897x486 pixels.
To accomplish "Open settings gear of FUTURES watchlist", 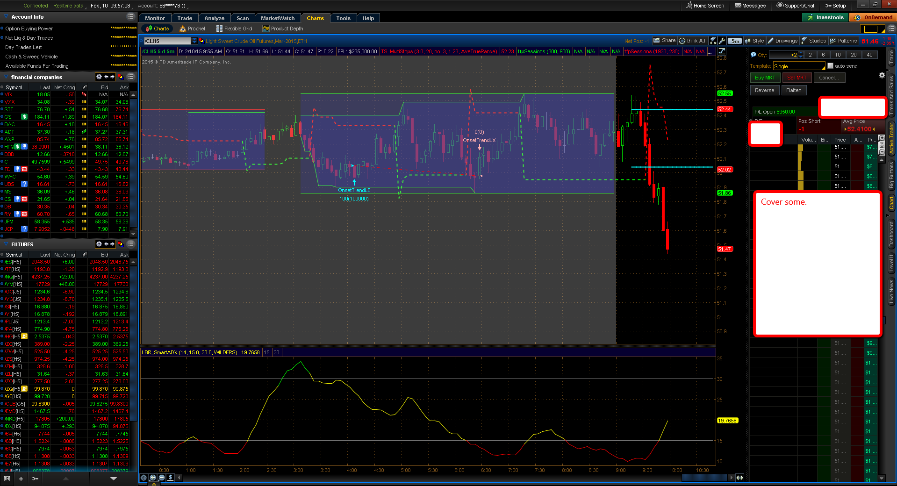I will pos(99,244).
